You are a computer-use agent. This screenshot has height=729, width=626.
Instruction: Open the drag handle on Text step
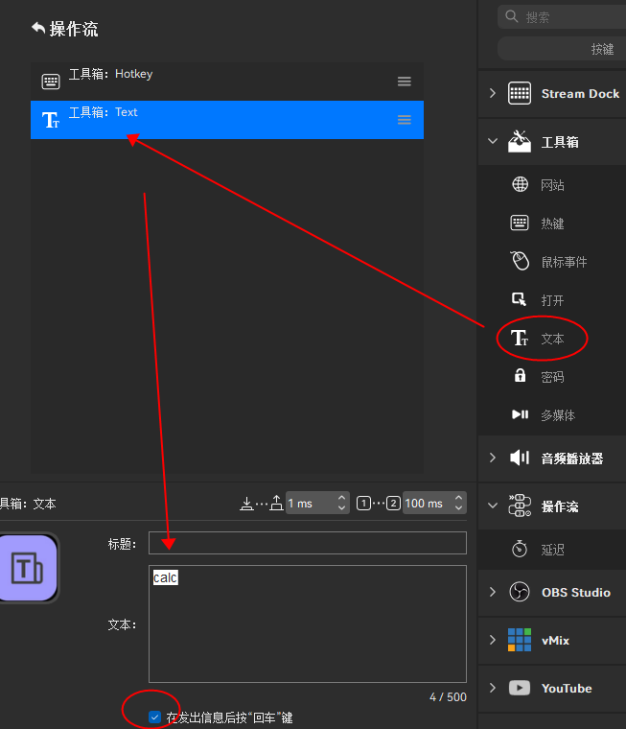click(x=404, y=120)
